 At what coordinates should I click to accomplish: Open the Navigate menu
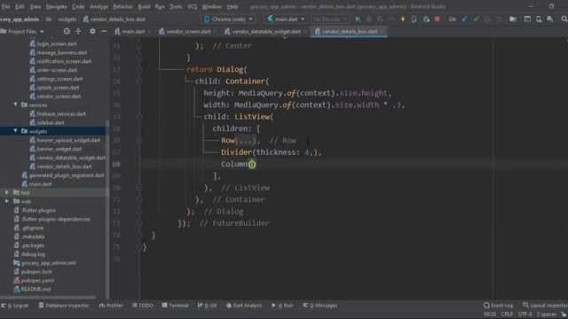pos(57,6)
